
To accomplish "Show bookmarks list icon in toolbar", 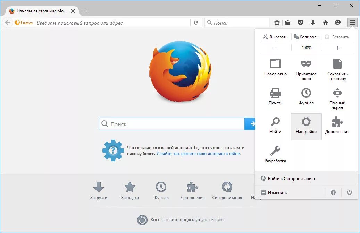I will [x=288, y=23].
